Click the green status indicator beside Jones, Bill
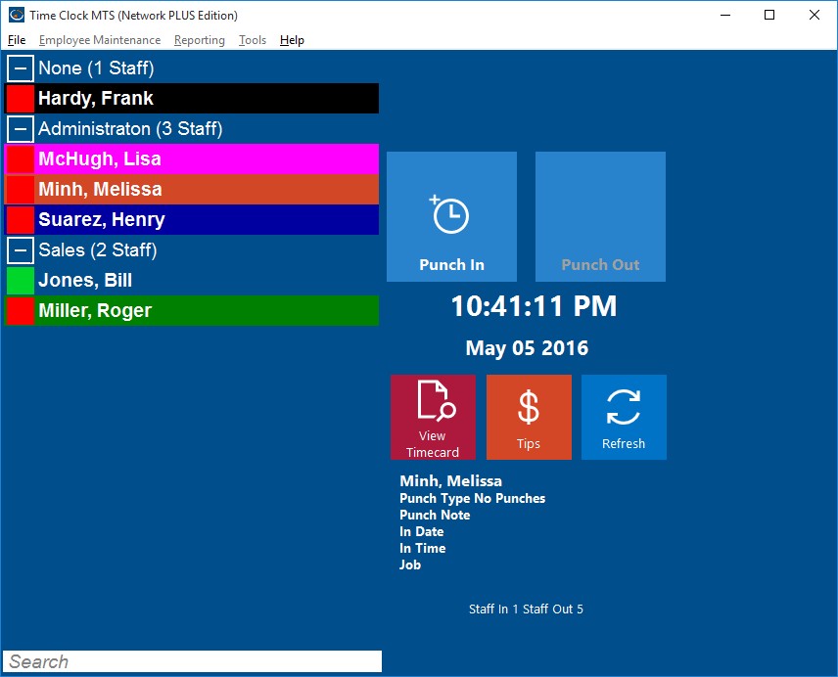 coord(18,280)
